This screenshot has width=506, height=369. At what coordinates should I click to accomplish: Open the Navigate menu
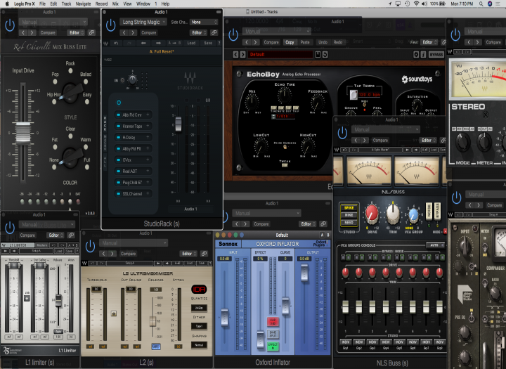(83, 4)
